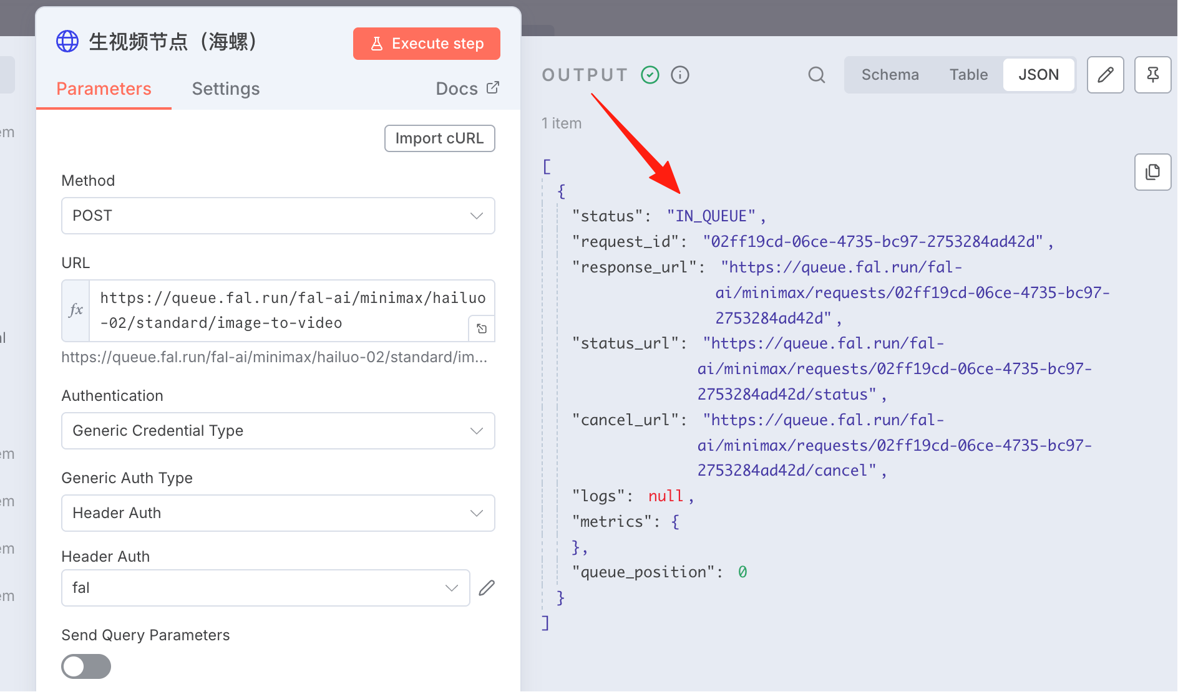Click the fx expression toggle on the URL field
Viewport: 1178px width, 692px height.
(76, 310)
